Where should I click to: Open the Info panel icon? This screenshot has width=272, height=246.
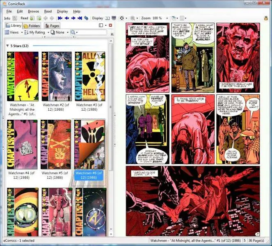point(15,18)
